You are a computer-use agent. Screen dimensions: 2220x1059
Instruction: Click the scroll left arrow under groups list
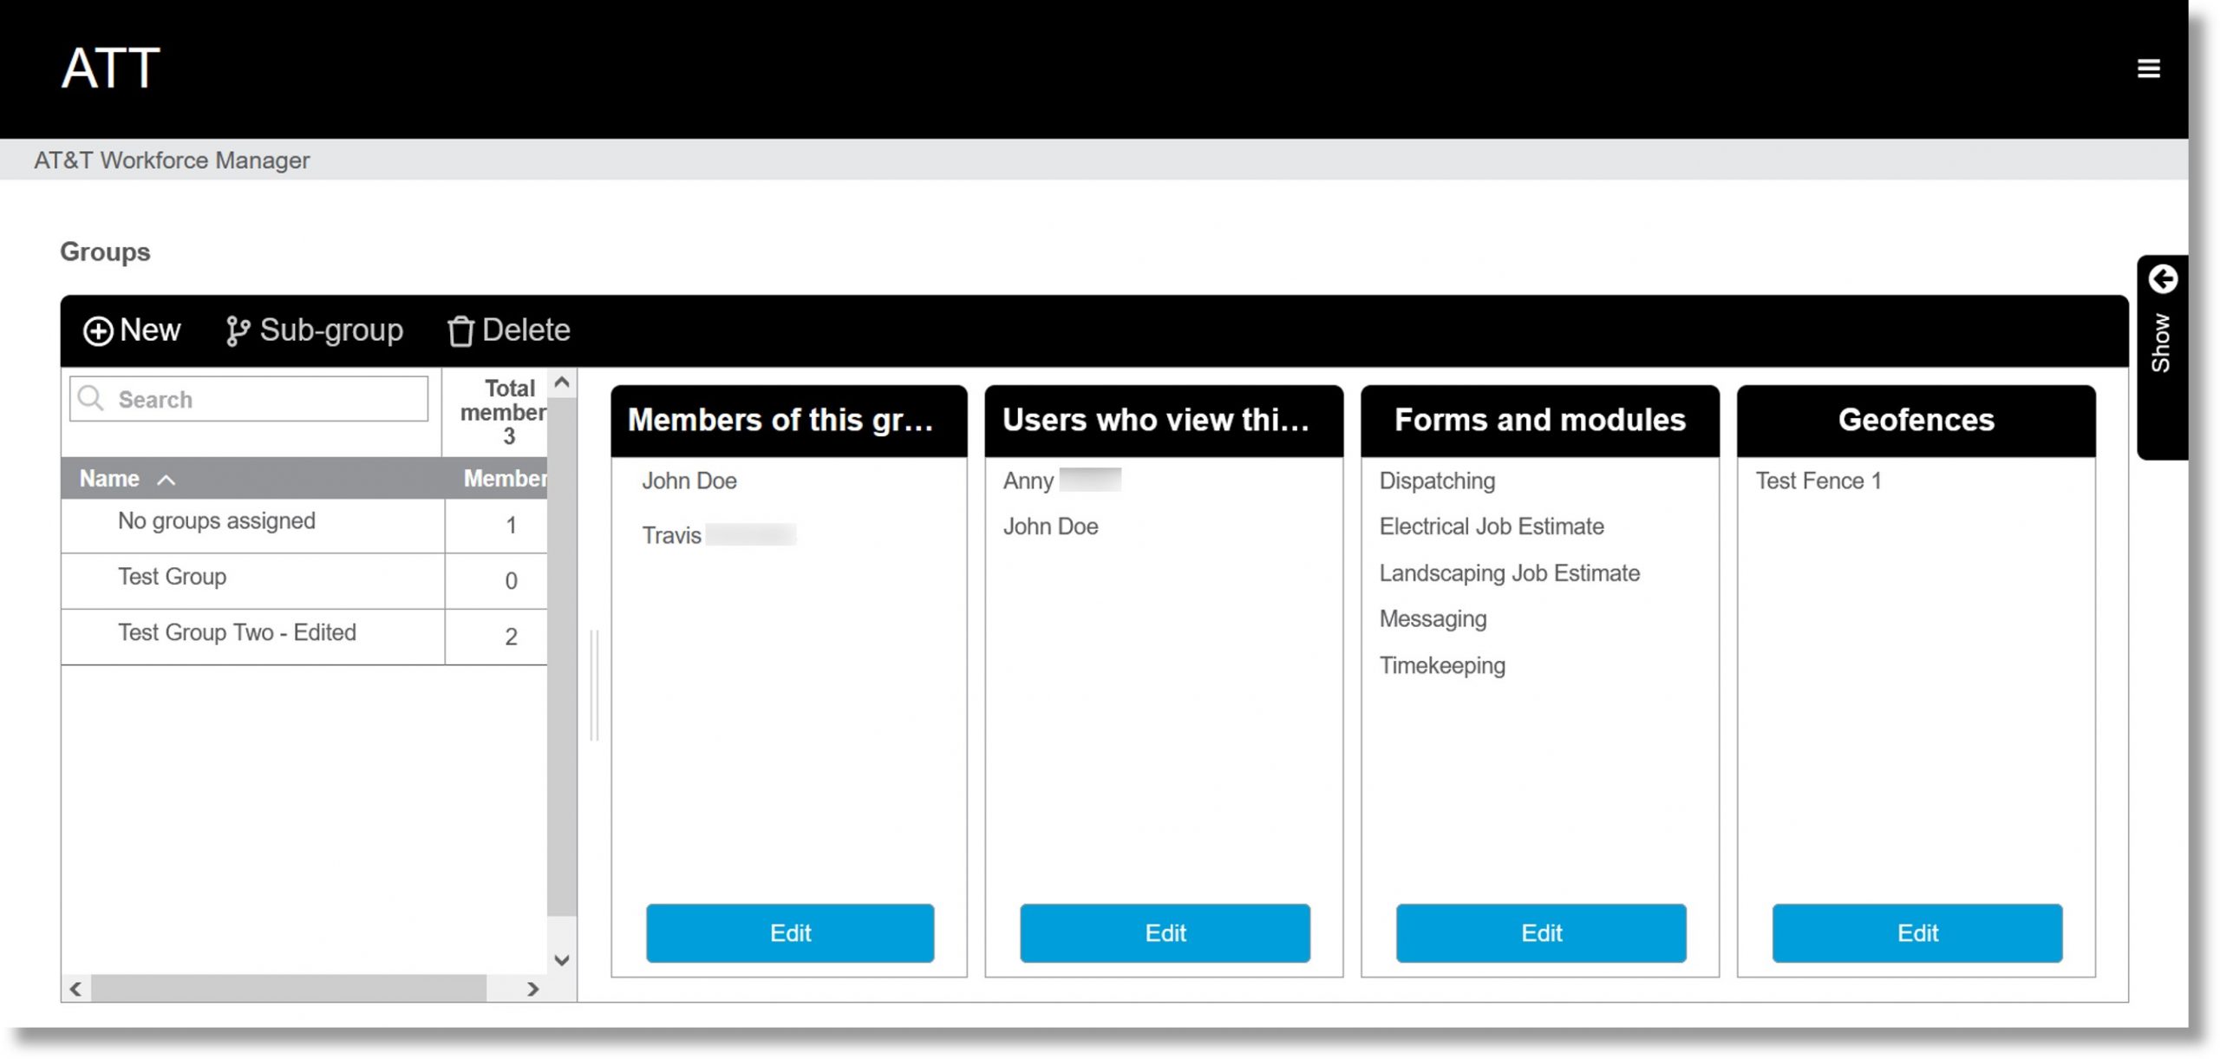[x=76, y=989]
